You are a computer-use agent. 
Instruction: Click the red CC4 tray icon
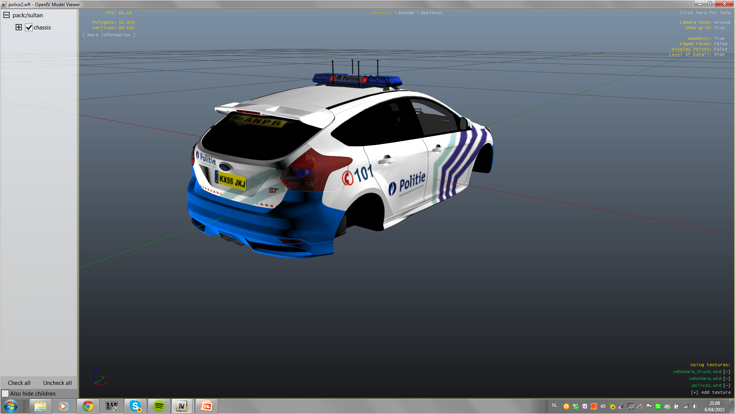(594, 406)
